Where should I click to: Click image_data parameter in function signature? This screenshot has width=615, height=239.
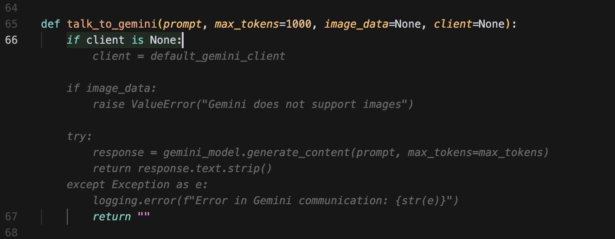pyautogui.click(x=356, y=24)
